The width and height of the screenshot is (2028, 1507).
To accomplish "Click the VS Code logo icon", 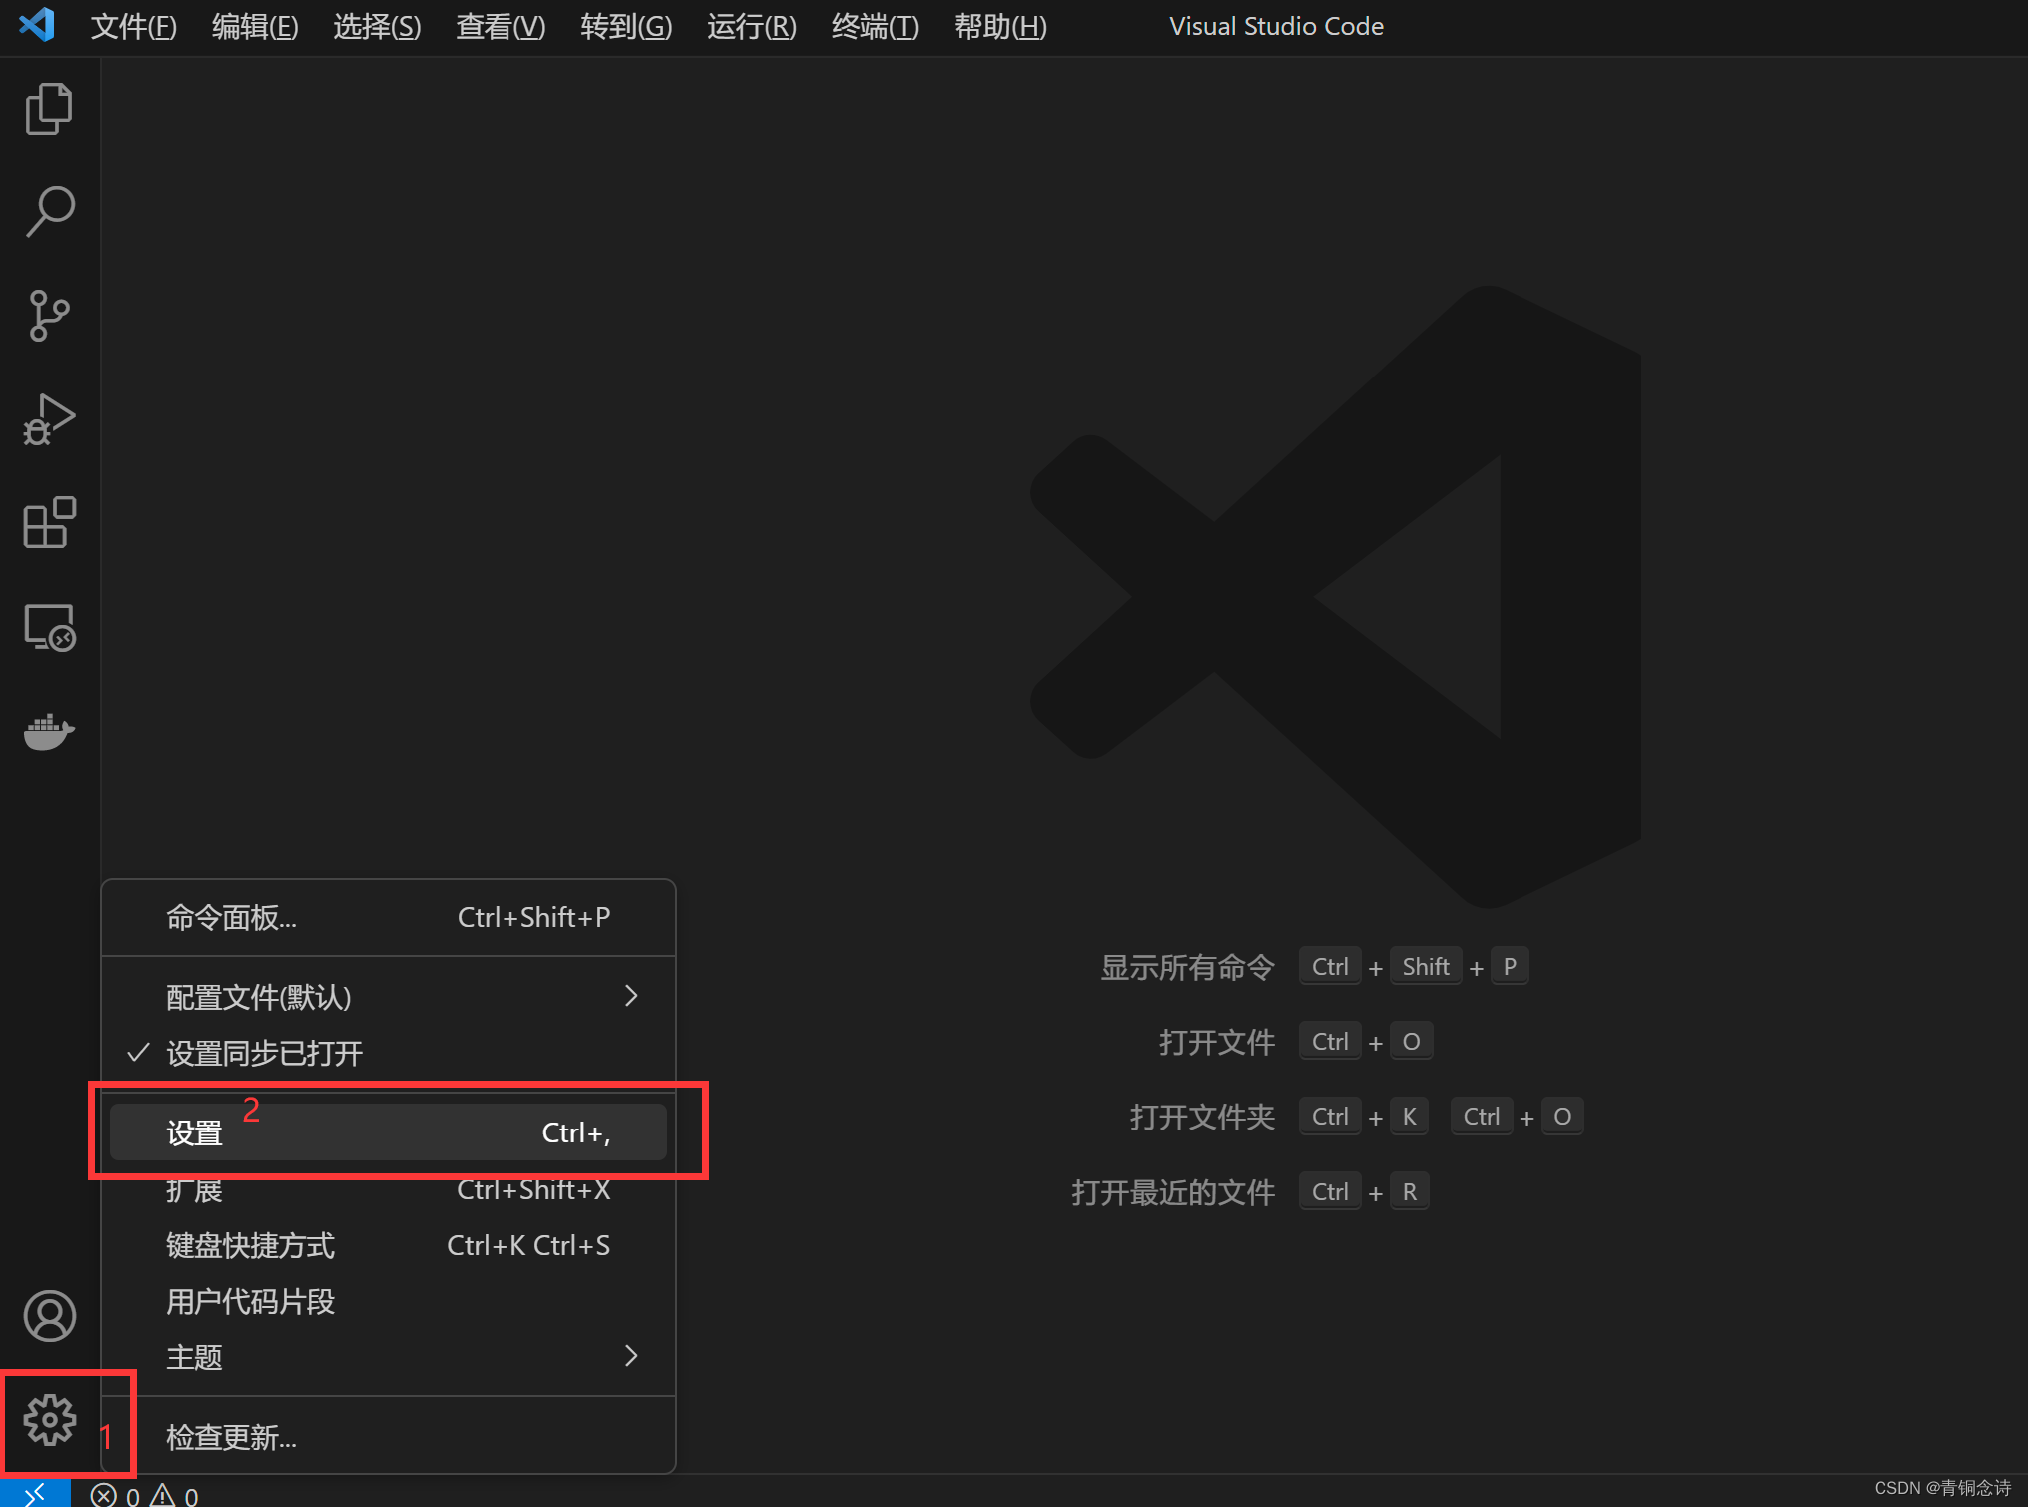I will click(37, 24).
